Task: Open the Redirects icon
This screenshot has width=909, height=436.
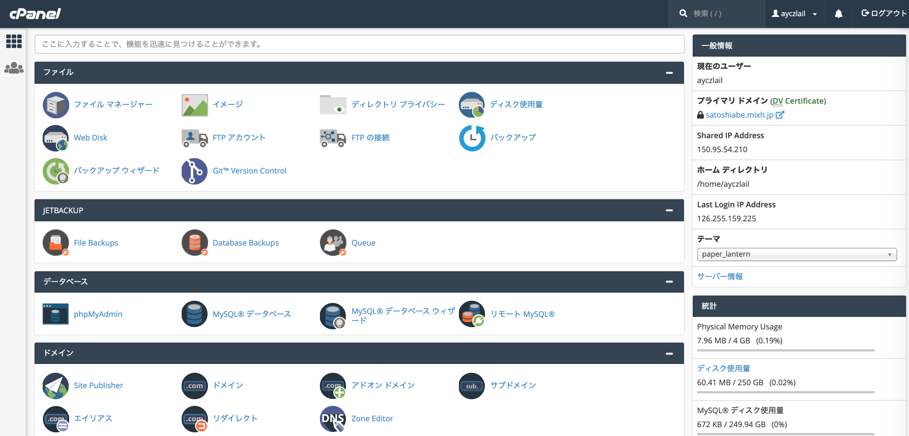Action: click(195, 419)
